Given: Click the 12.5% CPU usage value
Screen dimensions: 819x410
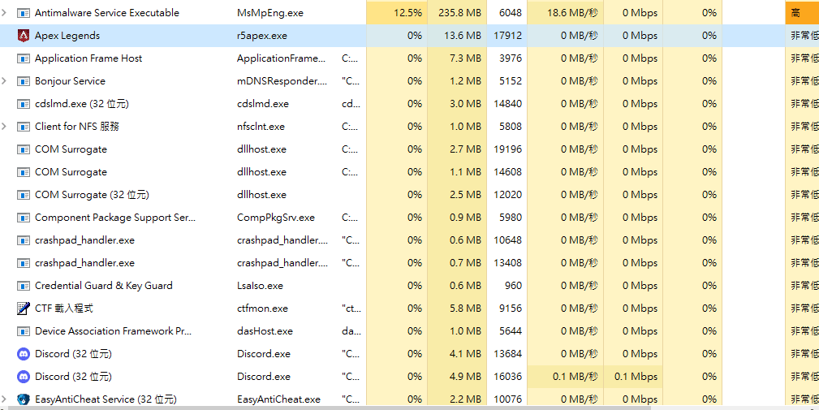Looking at the screenshot, I should click(408, 13).
